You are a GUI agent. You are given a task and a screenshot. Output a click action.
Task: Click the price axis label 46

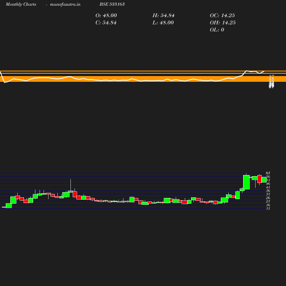pyautogui.click(x=268, y=184)
